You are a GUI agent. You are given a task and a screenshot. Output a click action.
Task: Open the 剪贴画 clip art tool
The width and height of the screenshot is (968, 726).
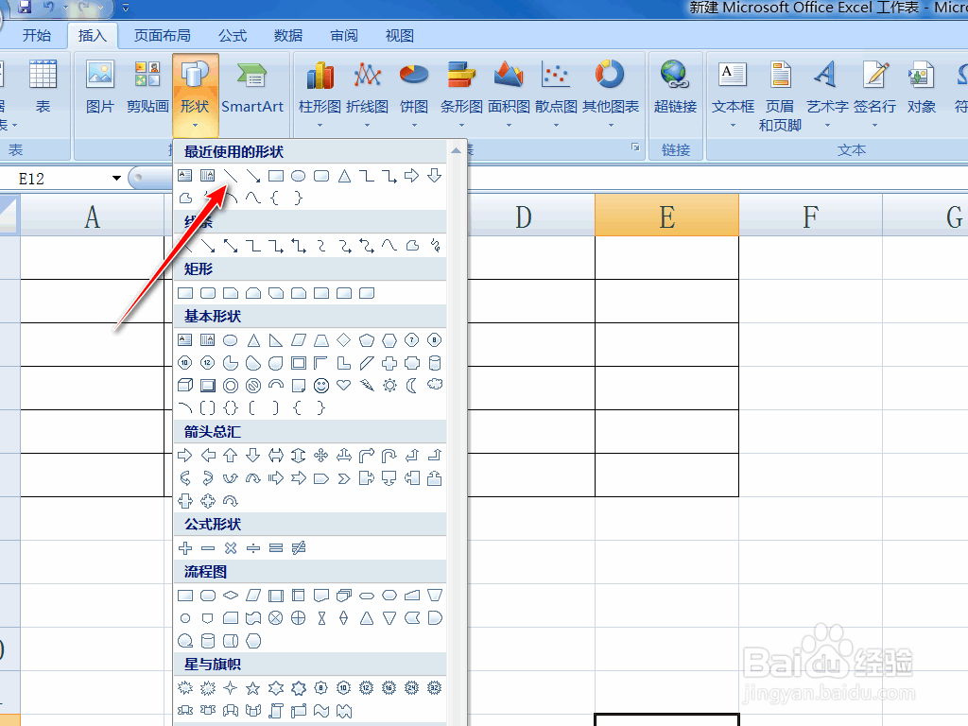point(147,87)
